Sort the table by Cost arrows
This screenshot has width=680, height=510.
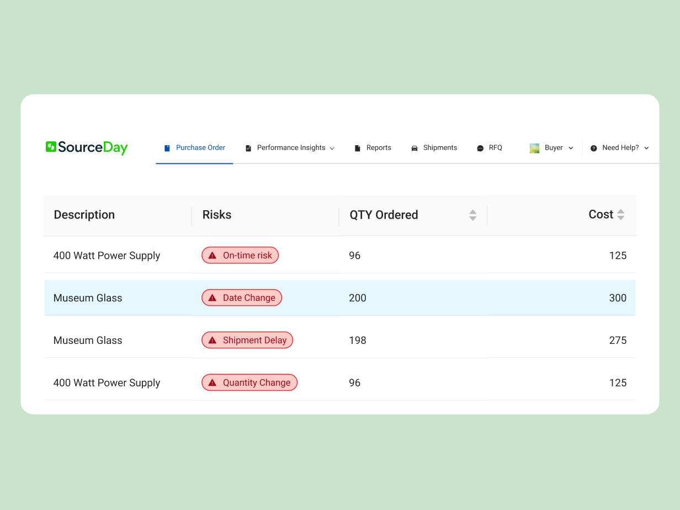click(x=621, y=215)
